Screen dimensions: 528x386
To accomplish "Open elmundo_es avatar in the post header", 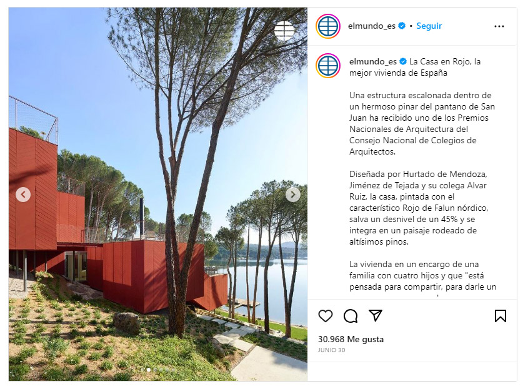I will point(328,26).
